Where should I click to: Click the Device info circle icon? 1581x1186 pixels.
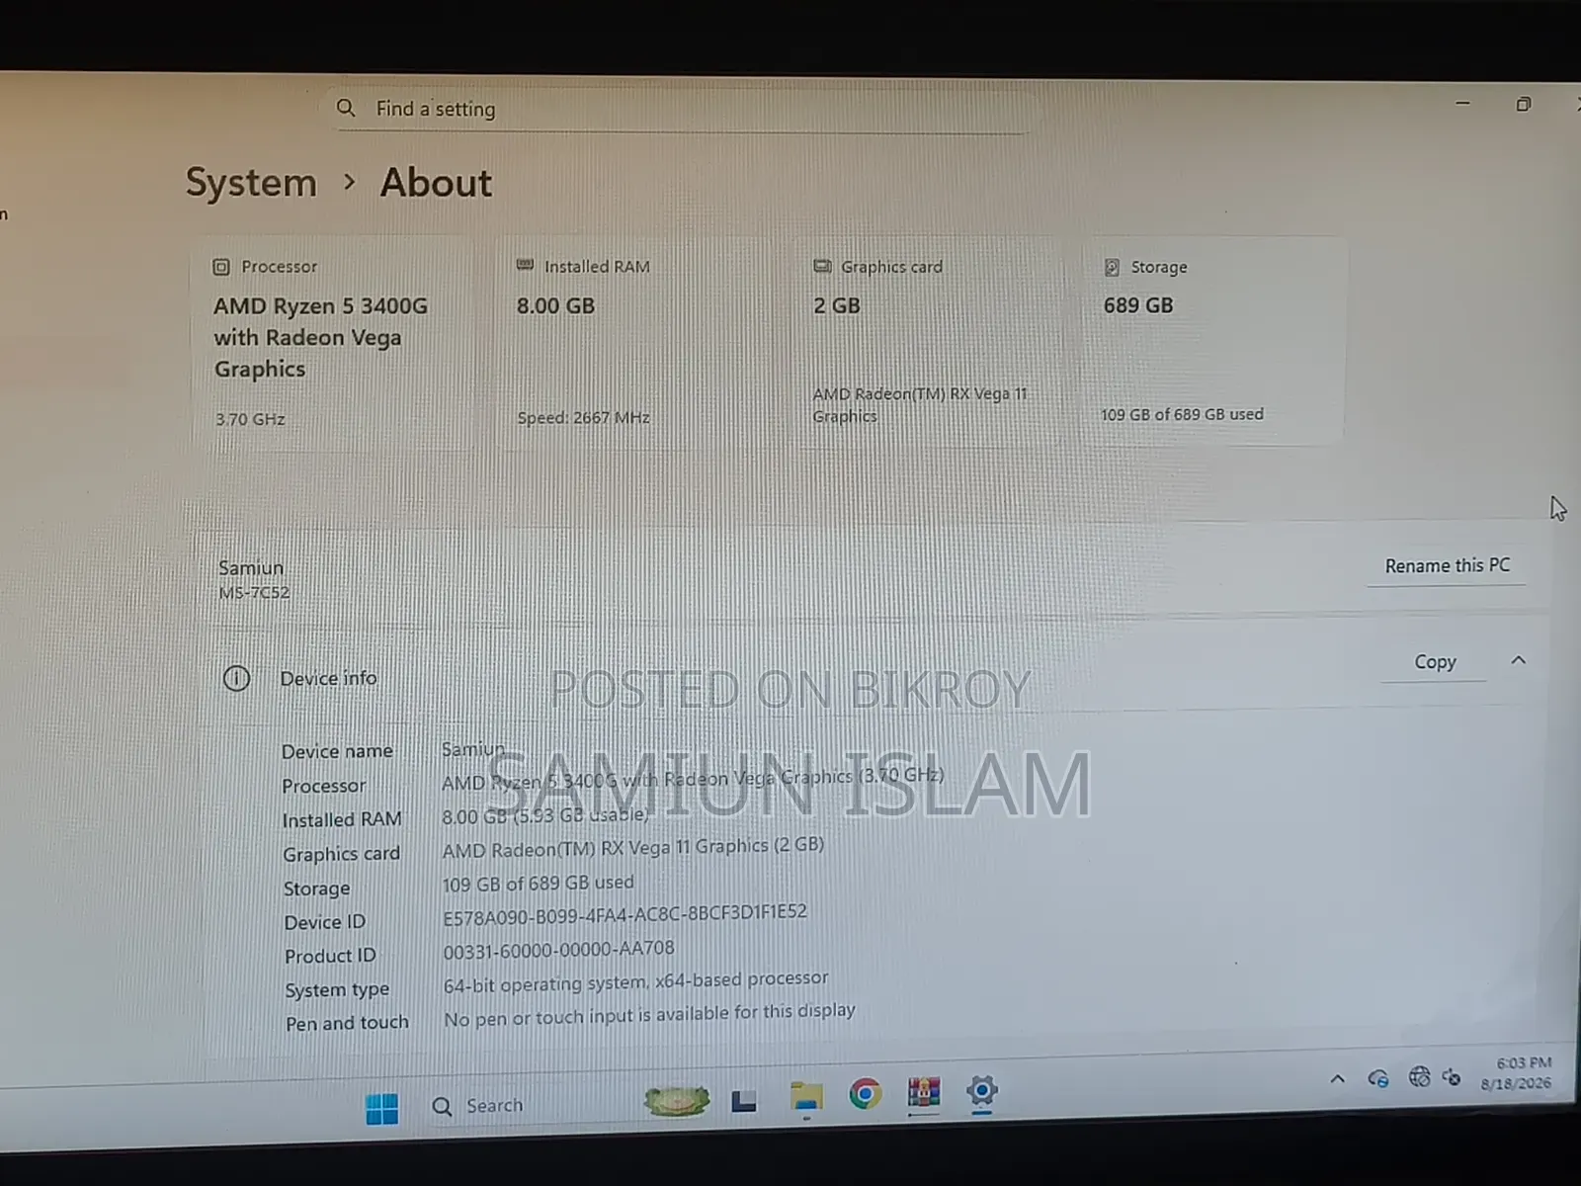click(x=236, y=678)
